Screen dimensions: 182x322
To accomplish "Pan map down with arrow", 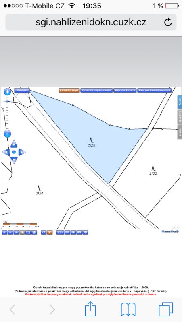I will [14, 160].
